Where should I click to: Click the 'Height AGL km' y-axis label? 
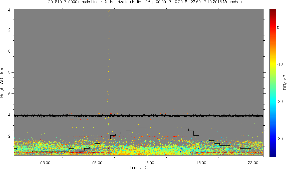pyautogui.click(x=2, y=83)
